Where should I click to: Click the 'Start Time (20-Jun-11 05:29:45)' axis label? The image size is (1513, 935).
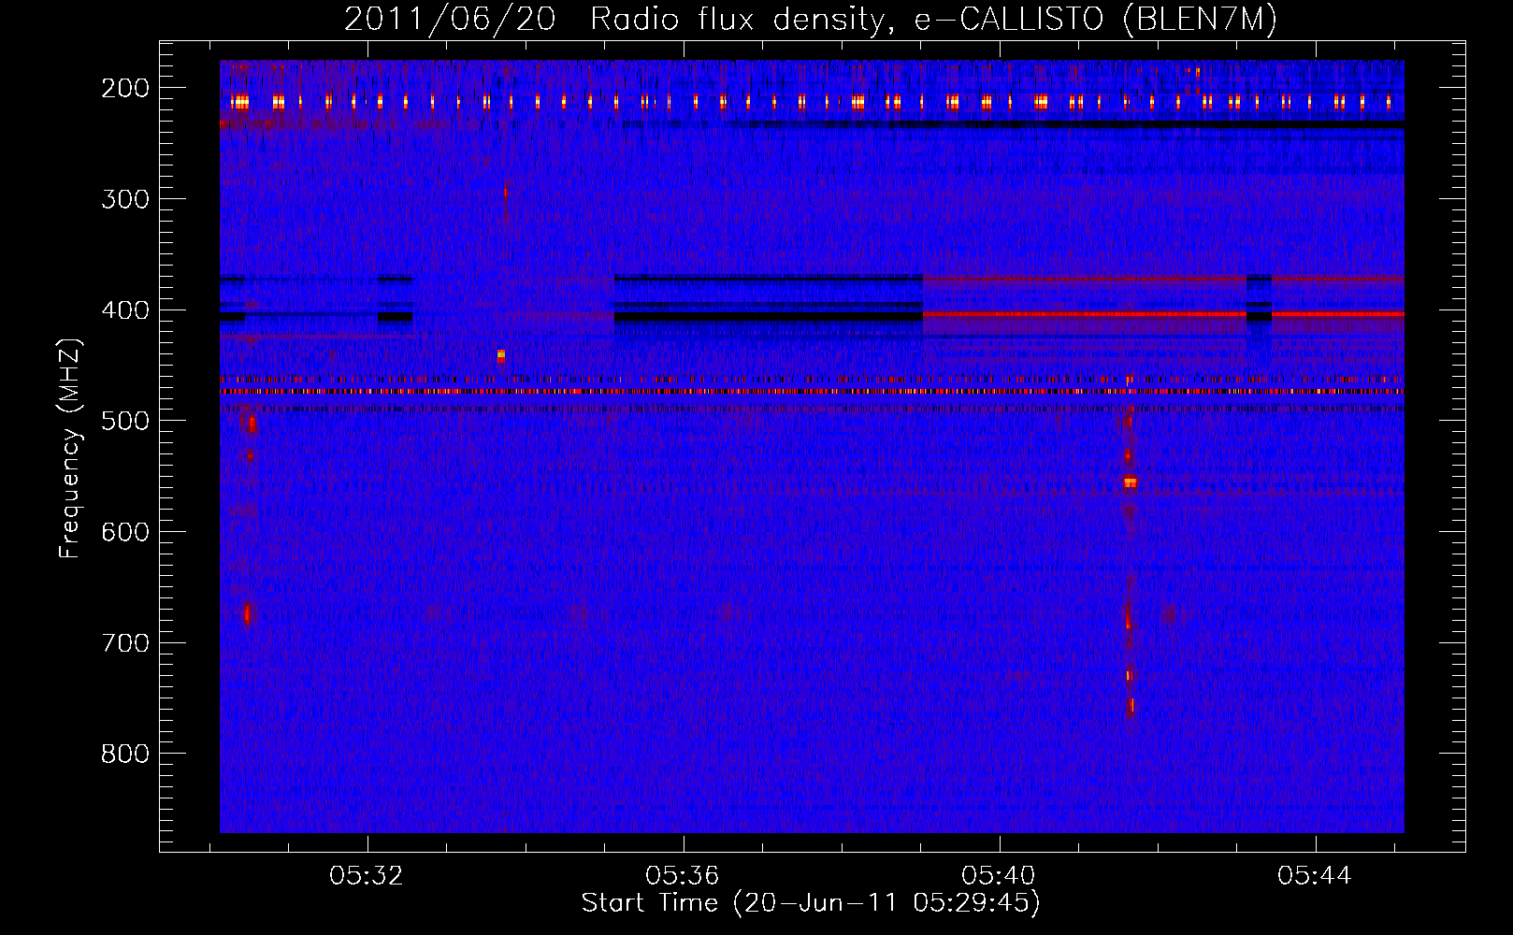(811, 903)
